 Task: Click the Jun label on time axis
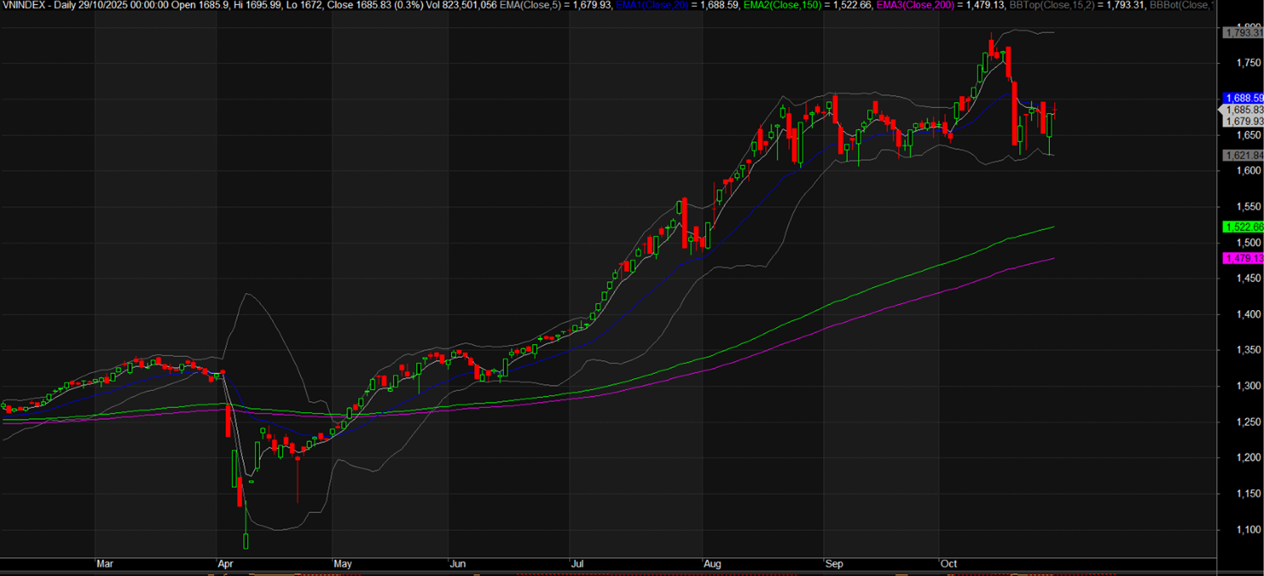(457, 563)
